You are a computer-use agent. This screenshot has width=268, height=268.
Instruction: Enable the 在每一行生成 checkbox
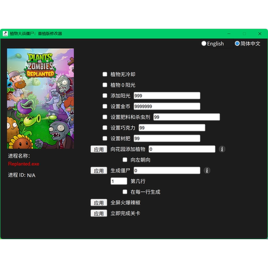pos(125,192)
